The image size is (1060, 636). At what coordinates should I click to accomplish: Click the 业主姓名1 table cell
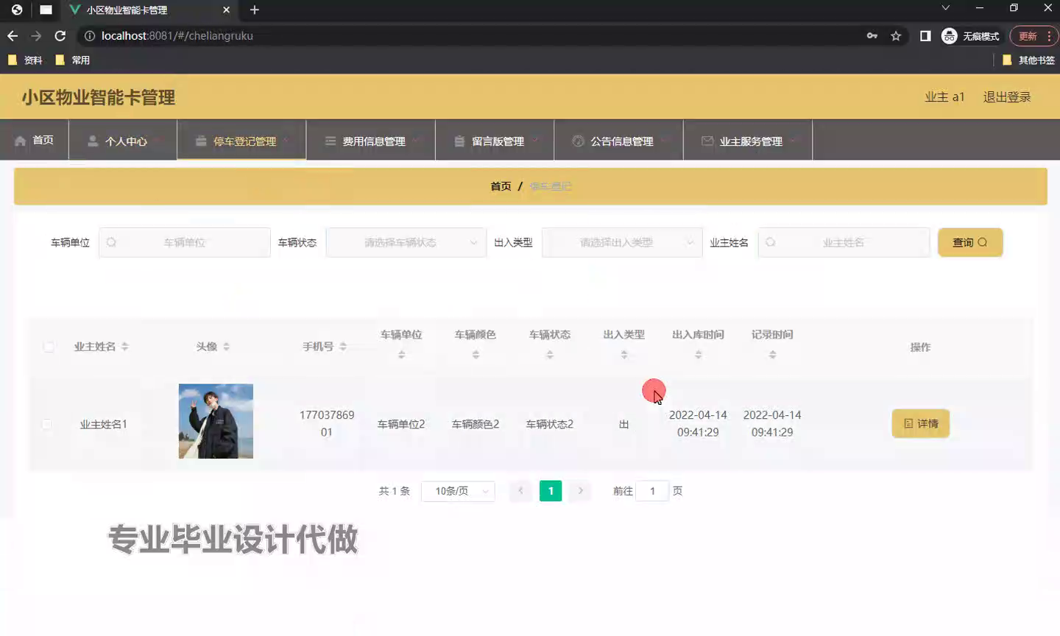click(x=104, y=424)
